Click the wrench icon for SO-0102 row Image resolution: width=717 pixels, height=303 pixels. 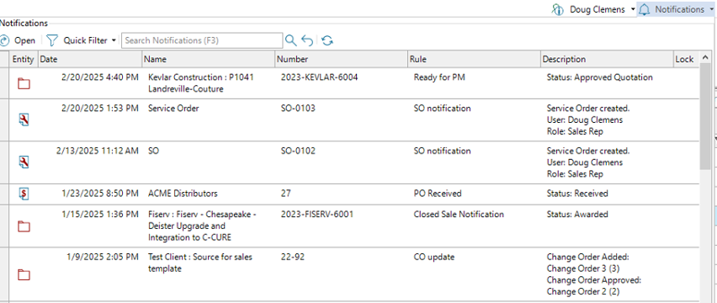tap(24, 162)
